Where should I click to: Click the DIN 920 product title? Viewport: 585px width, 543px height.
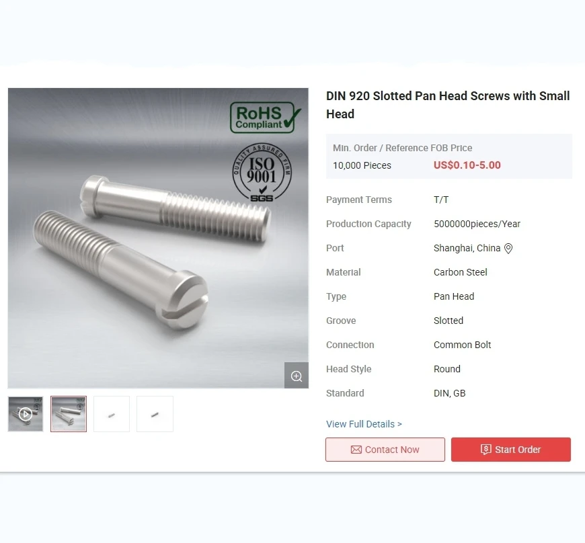[448, 105]
